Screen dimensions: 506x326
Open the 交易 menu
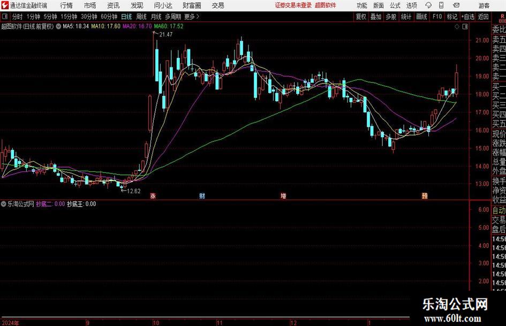pos(218,5)
